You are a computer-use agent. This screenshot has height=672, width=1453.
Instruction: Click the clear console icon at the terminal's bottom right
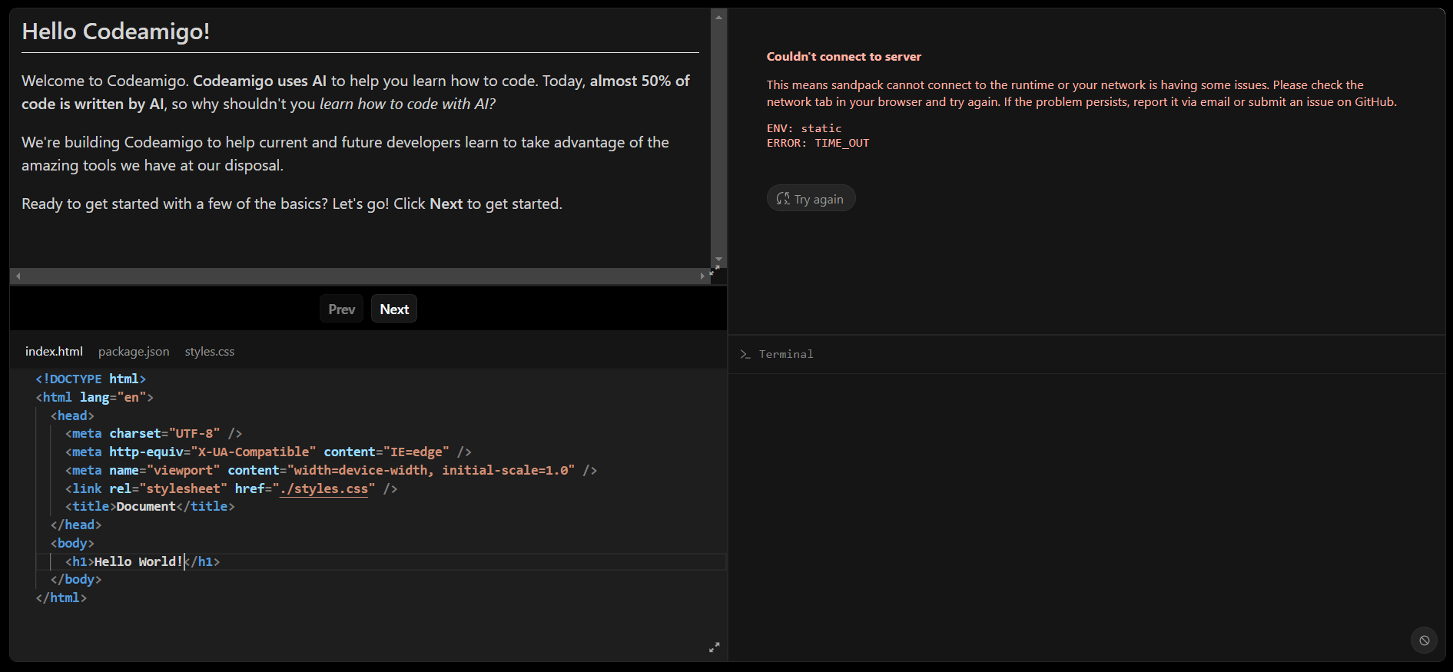click(x=1424, y=640)
